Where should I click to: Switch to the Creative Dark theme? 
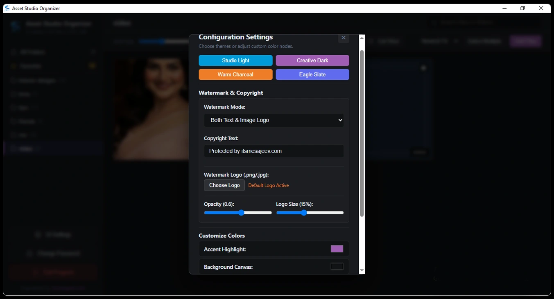[312, 61]
